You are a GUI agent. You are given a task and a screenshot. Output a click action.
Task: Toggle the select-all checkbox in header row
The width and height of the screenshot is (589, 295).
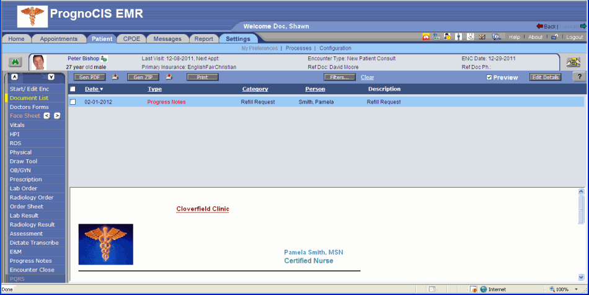pyautogui.click(x=73, y=89)
